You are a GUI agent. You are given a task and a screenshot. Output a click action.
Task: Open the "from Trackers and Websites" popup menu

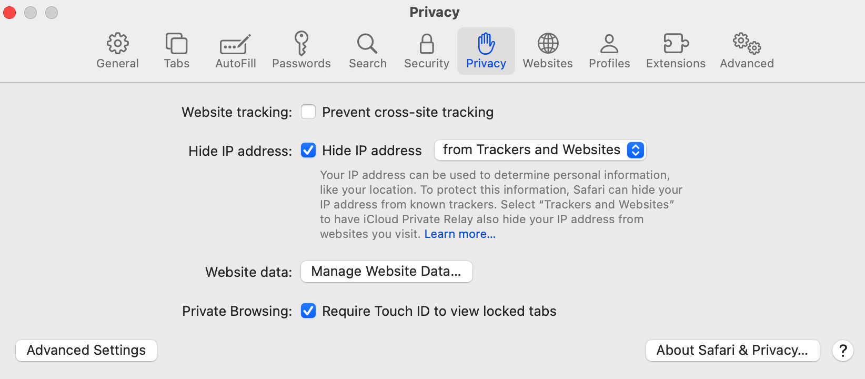(540, 150)
